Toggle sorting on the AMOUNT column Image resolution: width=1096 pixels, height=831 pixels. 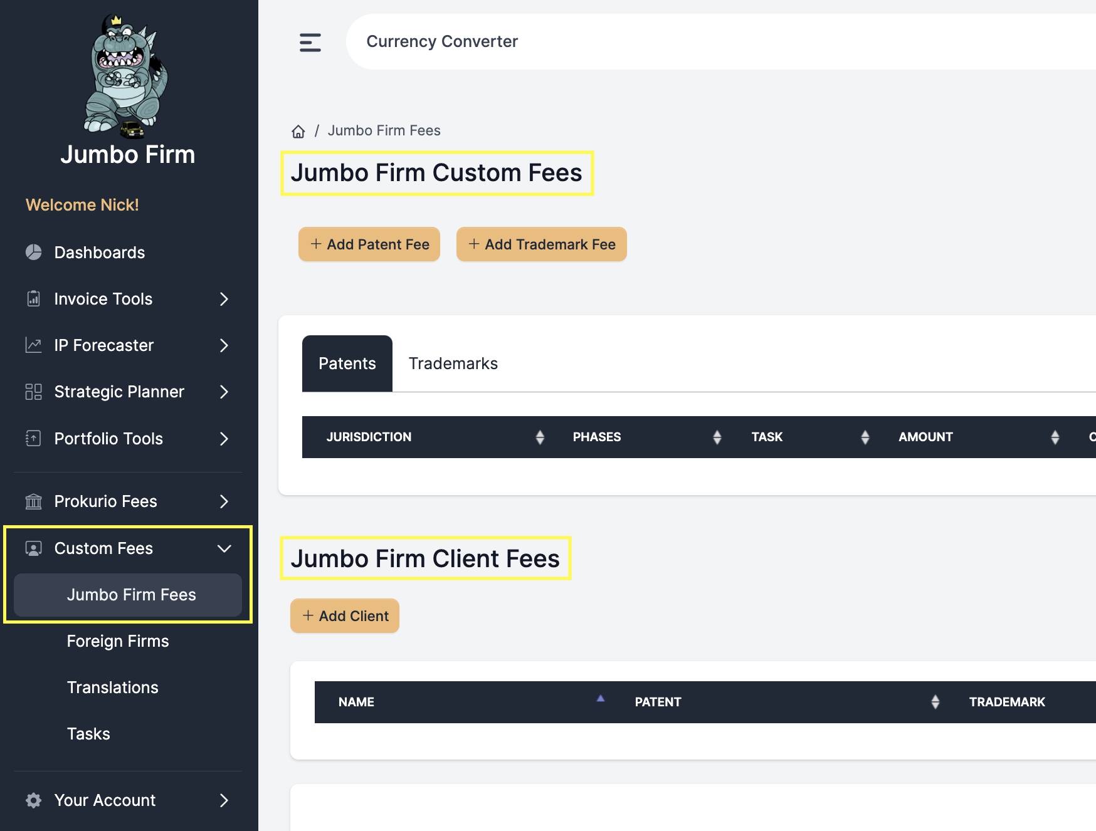1056,437
